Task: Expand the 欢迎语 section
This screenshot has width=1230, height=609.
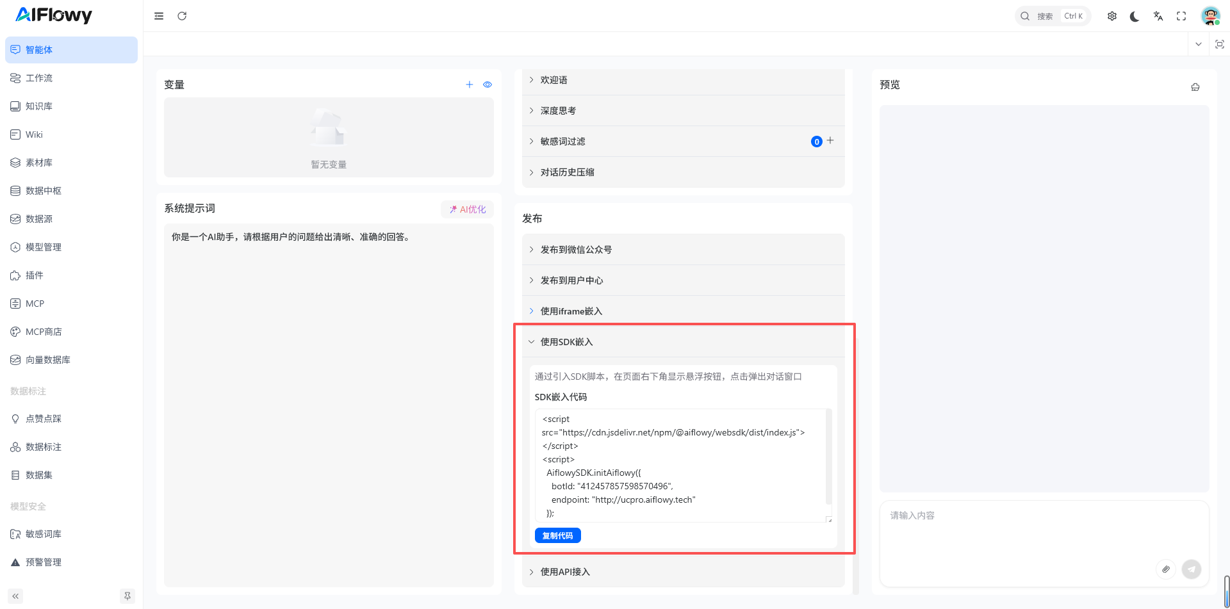Action: point(683,80)
